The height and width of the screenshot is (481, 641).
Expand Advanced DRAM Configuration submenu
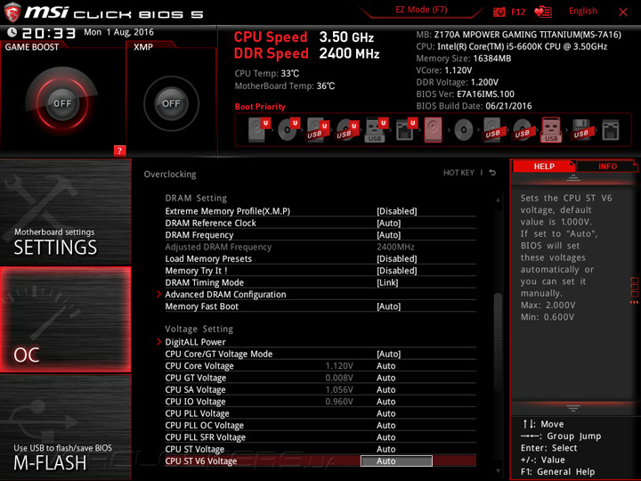[225, 295]
